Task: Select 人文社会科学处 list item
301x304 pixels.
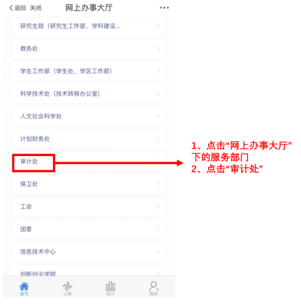Action: point(89,116)
